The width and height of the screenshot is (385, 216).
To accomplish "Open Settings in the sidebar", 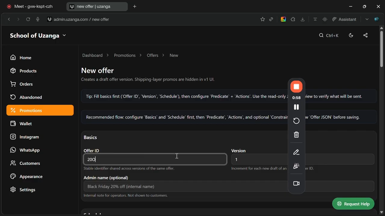I will coord(40,190).
